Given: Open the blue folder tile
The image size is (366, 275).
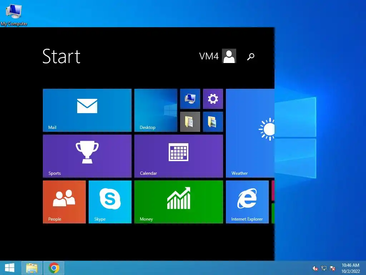Looking at the screenshot, I should 213,122.
